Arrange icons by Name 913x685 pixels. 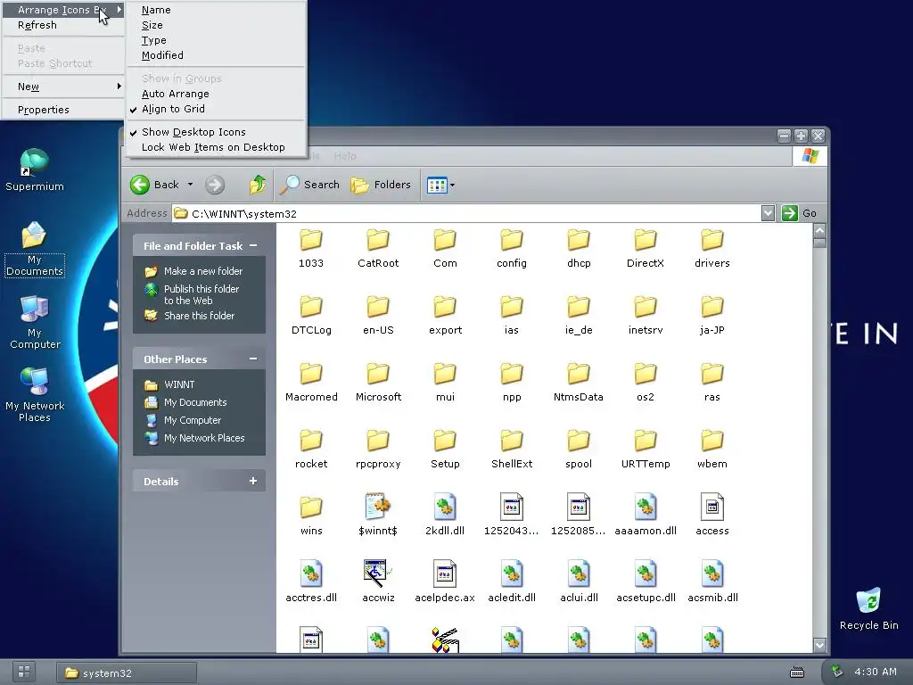[216, 10]
